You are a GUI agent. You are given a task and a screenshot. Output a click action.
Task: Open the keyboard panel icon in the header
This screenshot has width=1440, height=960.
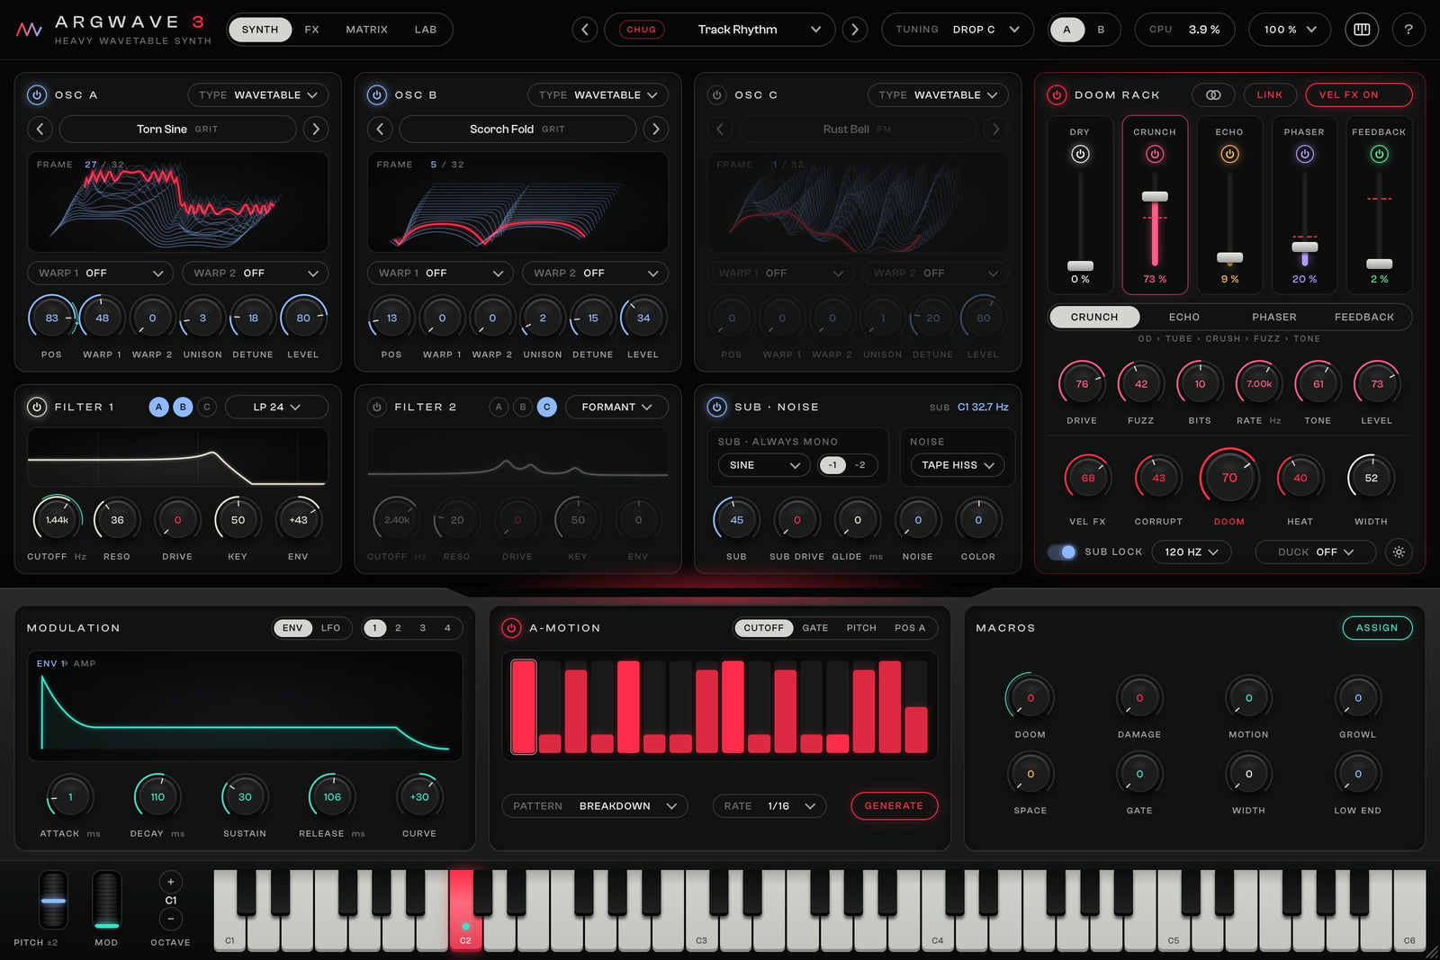(1362, 30)
